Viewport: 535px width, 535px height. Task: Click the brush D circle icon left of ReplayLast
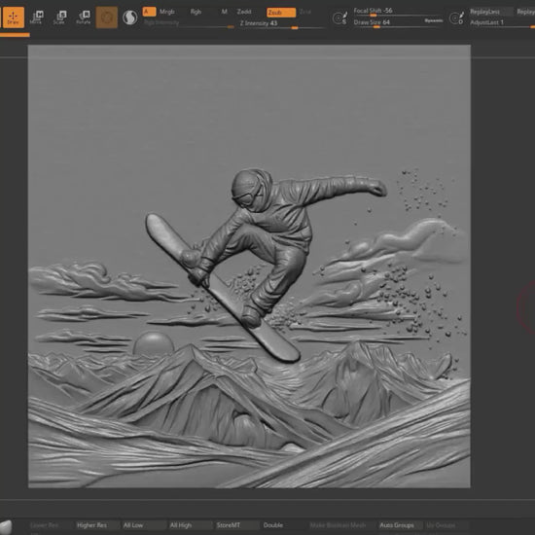[456, 18]
